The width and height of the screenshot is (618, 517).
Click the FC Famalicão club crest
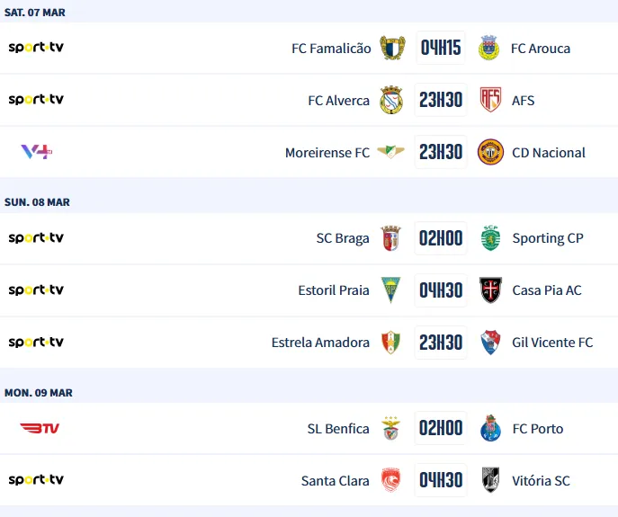tap(391, 48)
